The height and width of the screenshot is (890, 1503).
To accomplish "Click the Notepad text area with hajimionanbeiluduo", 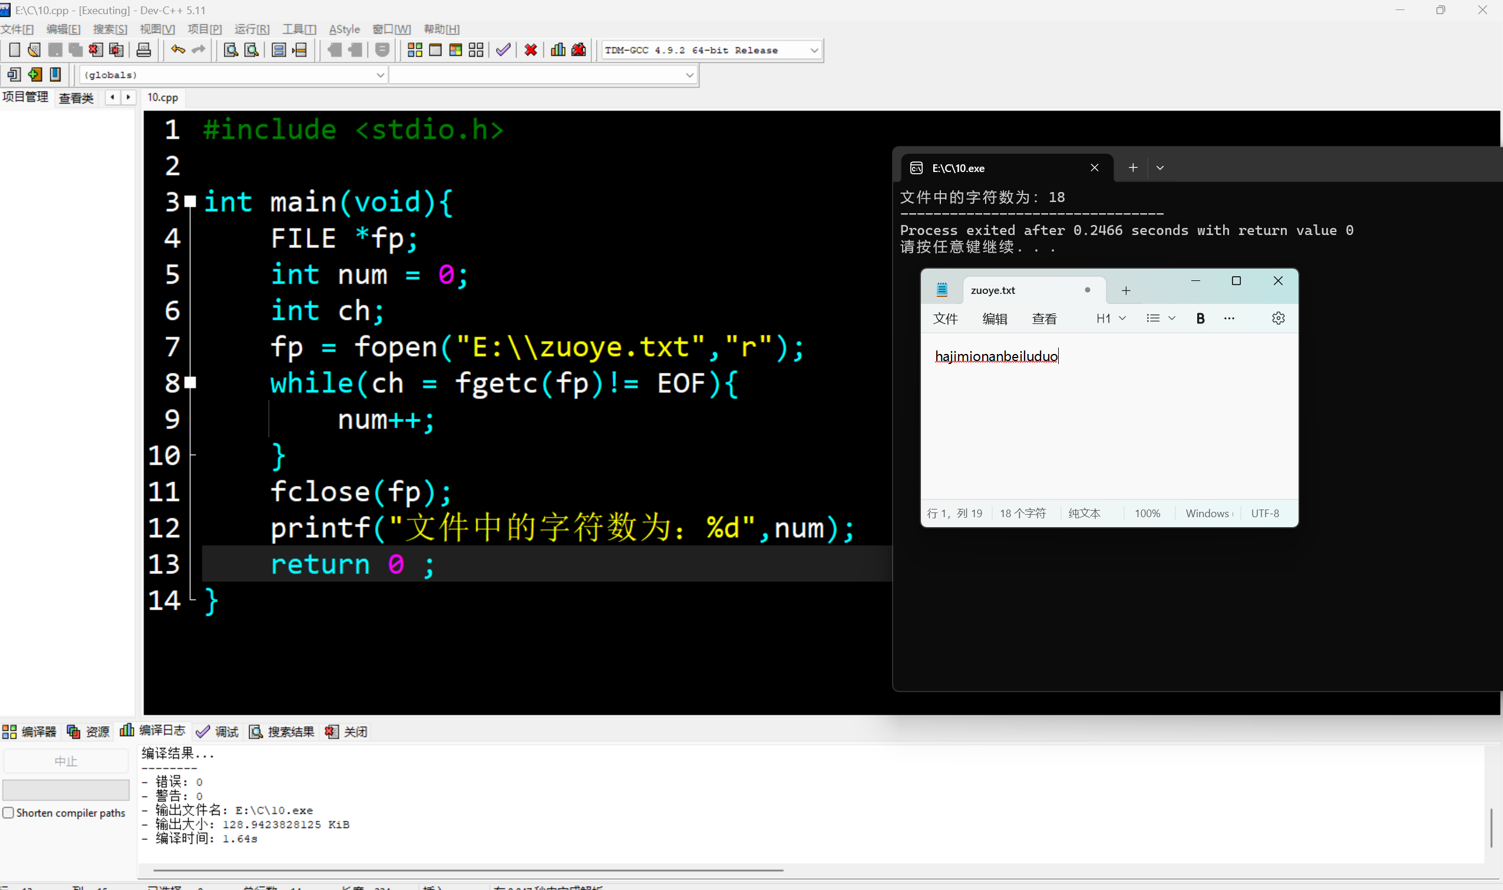I will coord(996,357).
